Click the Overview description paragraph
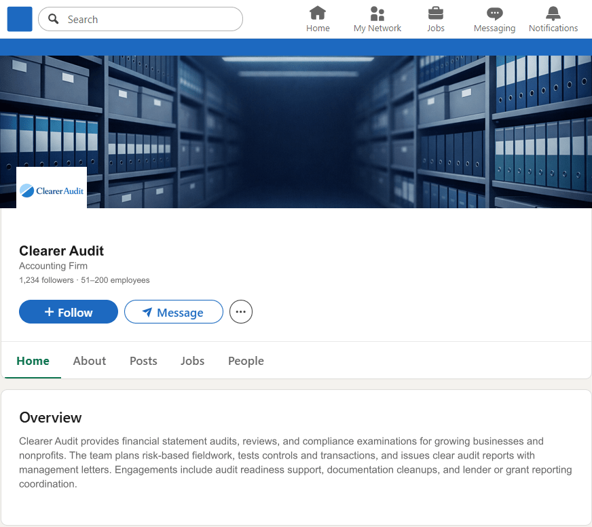592x527 pixels. (x=295, y=463)
